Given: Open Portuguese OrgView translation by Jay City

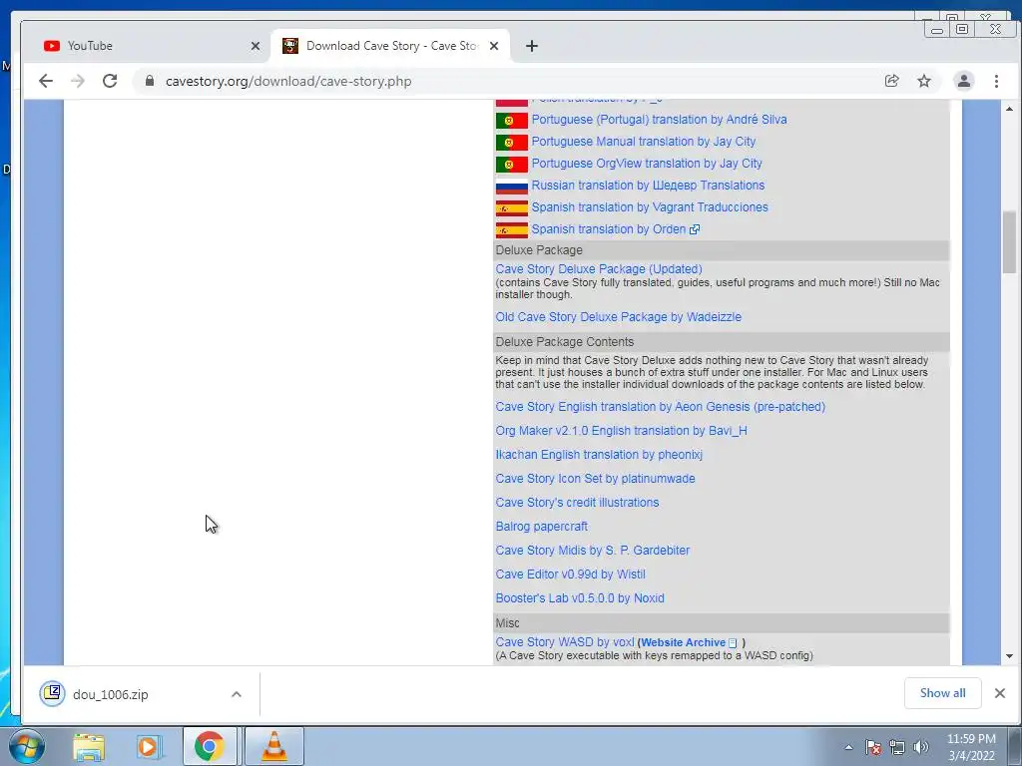Looking at the screenshot, I should pos(647,164).
